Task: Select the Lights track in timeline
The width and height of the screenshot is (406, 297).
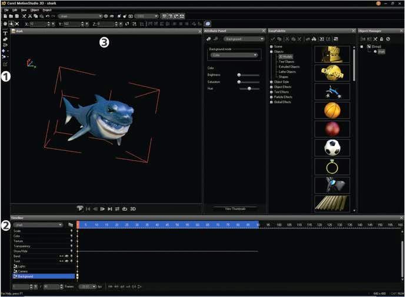Action: pos(44,266)
